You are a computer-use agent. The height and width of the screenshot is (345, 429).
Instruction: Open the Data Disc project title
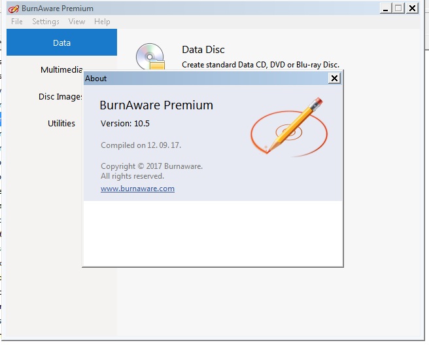[203, 50]
